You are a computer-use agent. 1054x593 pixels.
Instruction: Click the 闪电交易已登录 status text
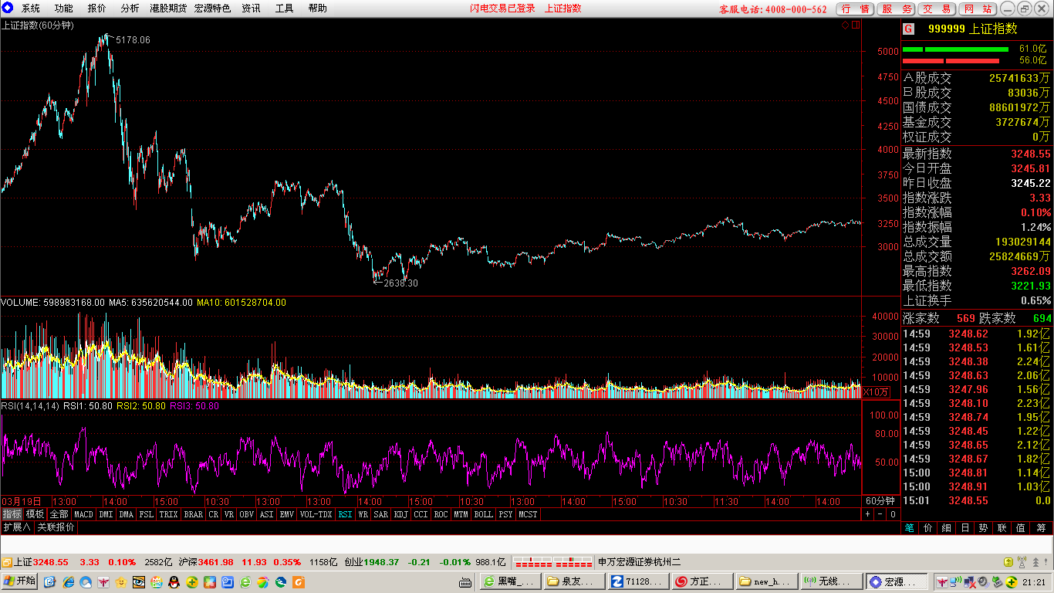coord(502,8)
